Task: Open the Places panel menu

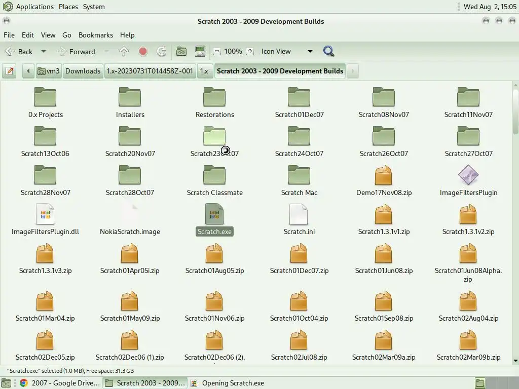Action: pos(68,7)
